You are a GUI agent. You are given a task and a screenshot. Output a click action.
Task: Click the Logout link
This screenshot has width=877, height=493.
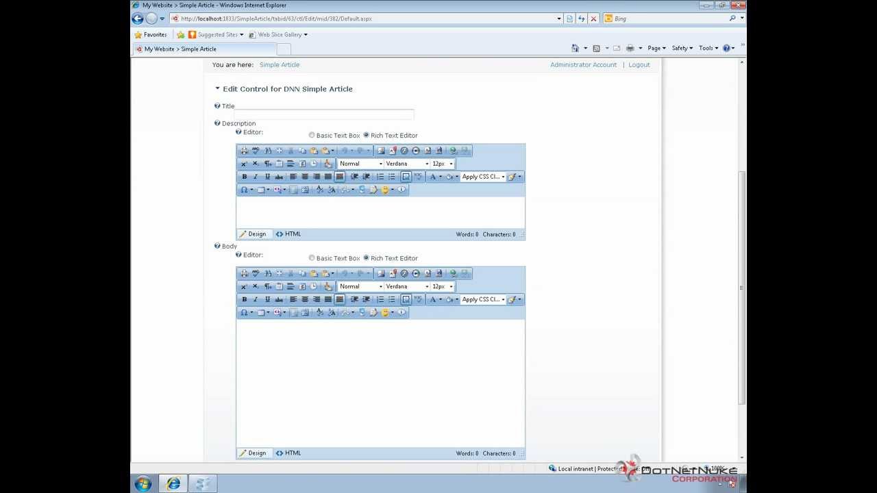pos(639,64)
